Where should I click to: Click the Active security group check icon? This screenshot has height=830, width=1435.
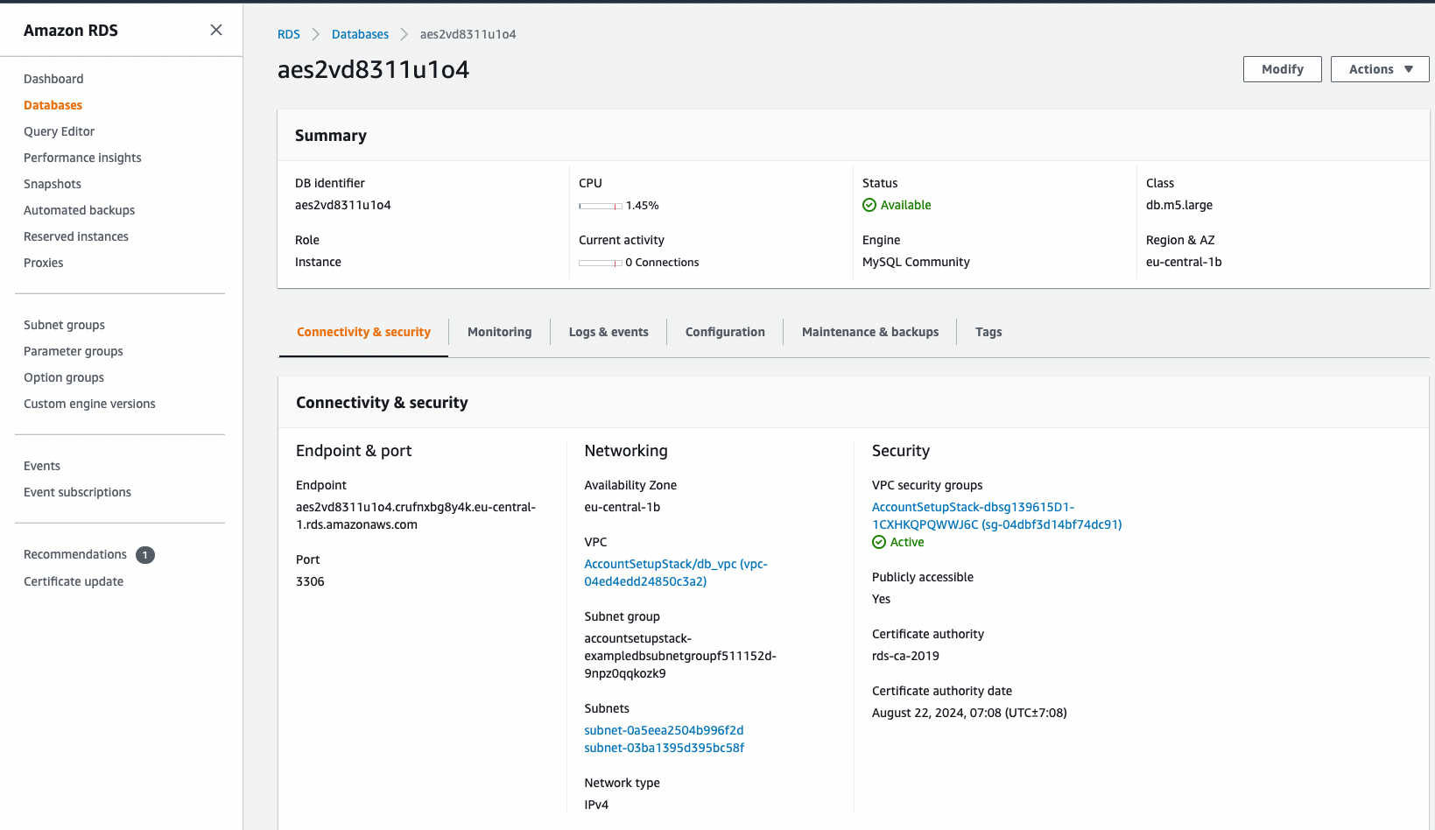click(879, 542)
